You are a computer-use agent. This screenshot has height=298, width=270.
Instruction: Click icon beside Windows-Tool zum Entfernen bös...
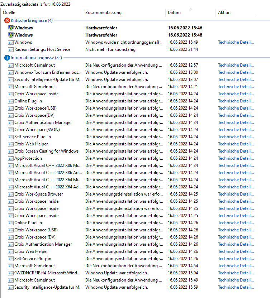coord(11,73)
